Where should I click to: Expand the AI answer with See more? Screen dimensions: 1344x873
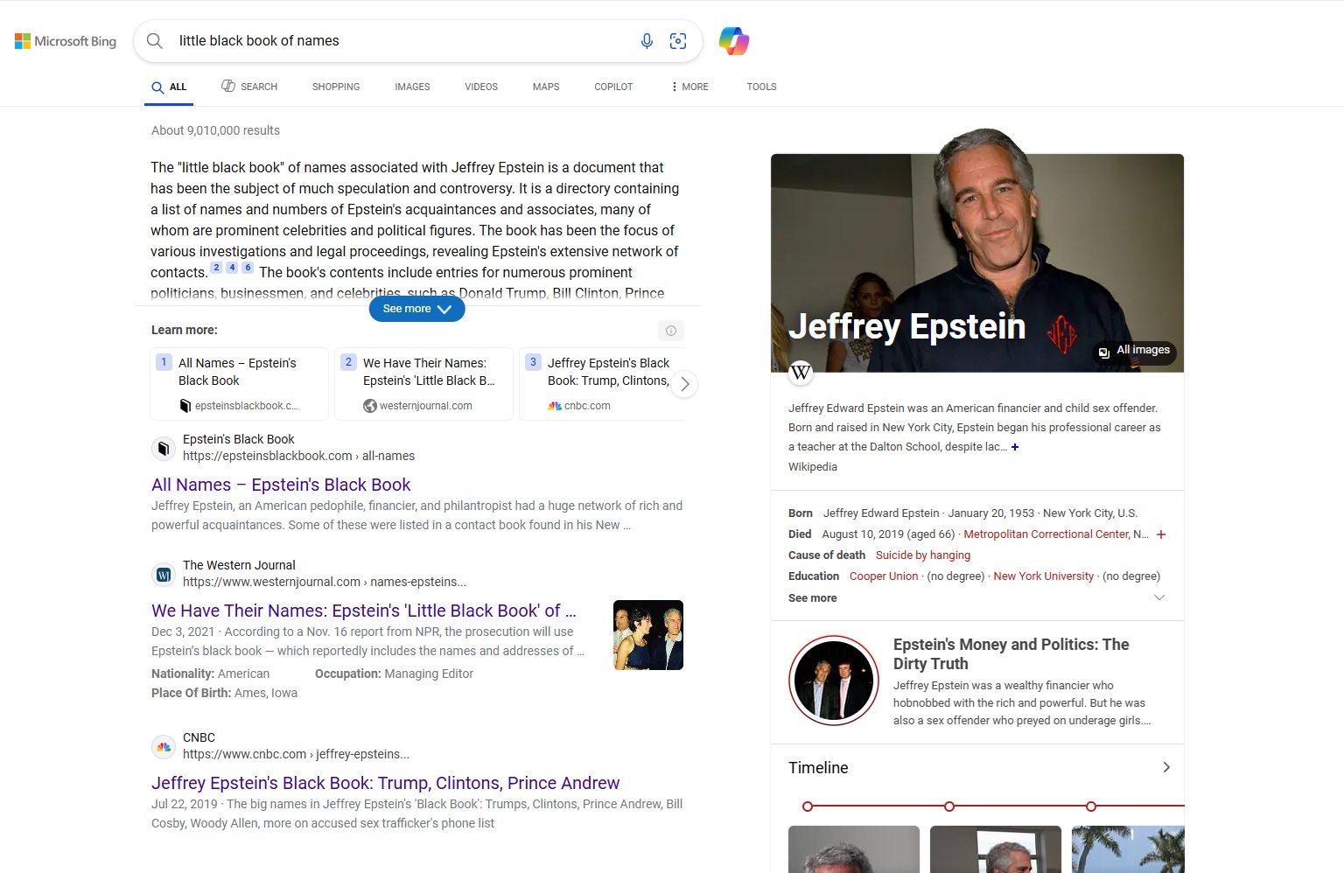[x=416, y=309]
